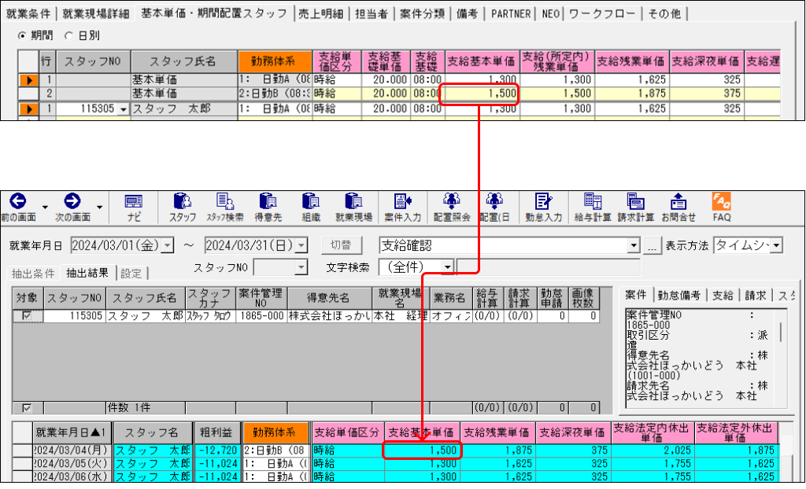Switch to 就業現場詳細 tab
The image size is (806, 489).
pos(95,14)
